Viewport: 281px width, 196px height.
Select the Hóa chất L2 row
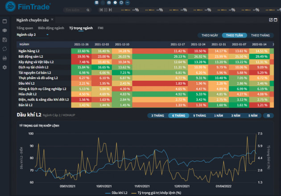(145, 94)
